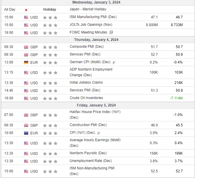
Task: Open the Unemployment Rate (Dec) event
Action: [x=91, y=161]
